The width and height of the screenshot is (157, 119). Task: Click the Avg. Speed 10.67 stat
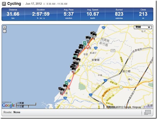click(x=93, y=14)
